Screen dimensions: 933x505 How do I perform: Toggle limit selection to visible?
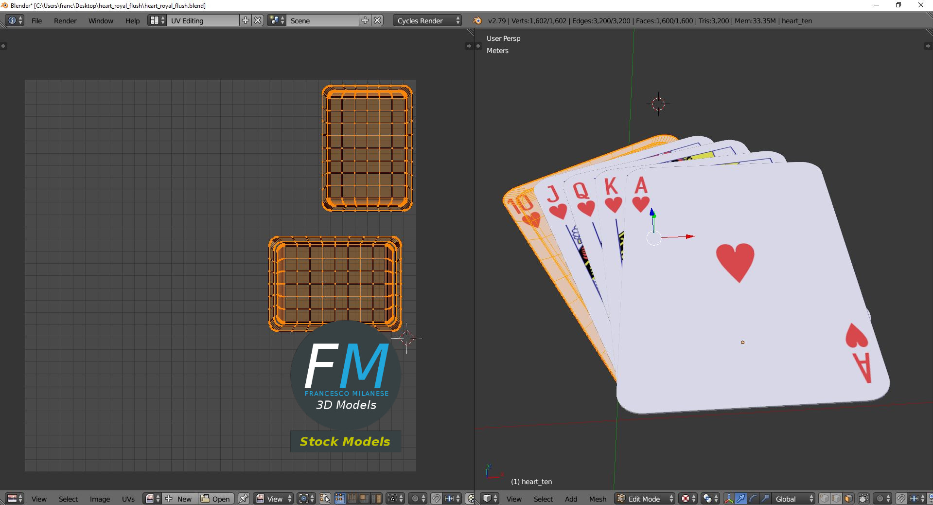[864, 499]
